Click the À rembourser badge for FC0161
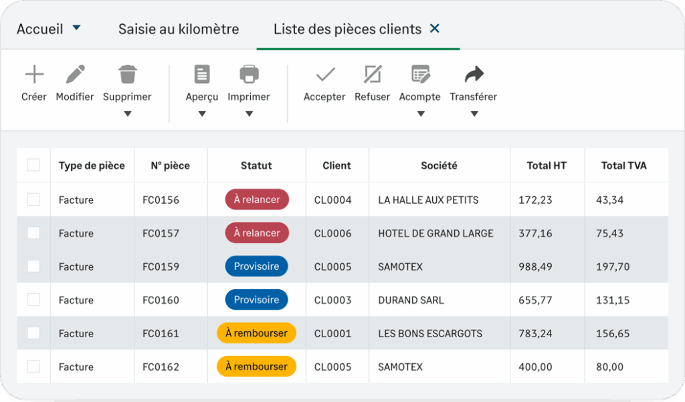Viewport: 685px width, 402px height. [256, 333]
